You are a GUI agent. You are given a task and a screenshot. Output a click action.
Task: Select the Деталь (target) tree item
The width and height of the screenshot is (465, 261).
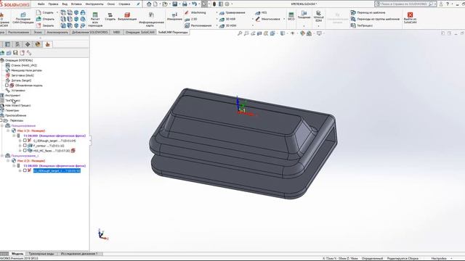(x=18, y=80)
